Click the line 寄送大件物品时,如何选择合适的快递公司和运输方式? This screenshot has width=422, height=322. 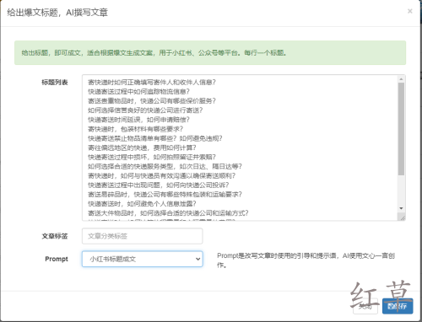168,213
